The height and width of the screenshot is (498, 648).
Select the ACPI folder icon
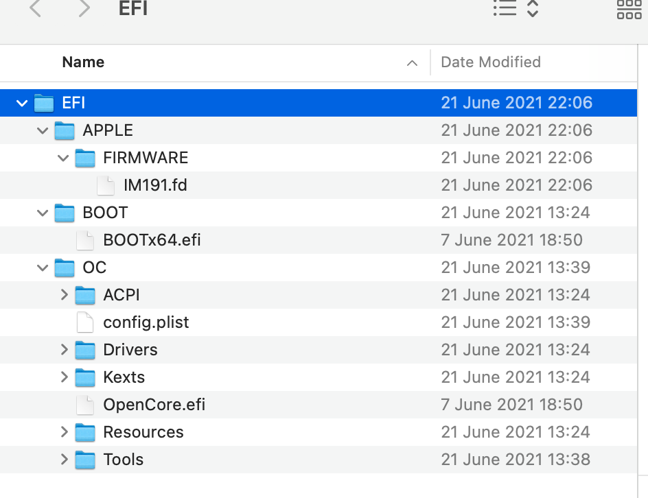click(x=85, y=295)
